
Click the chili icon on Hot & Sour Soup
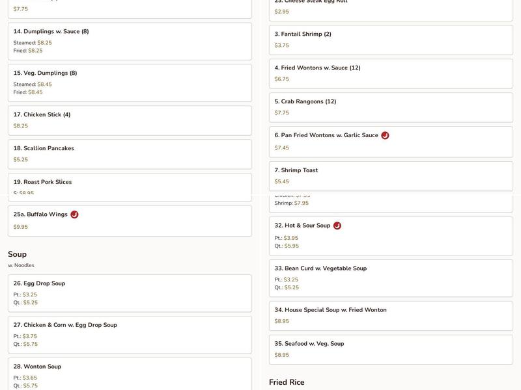337,226
